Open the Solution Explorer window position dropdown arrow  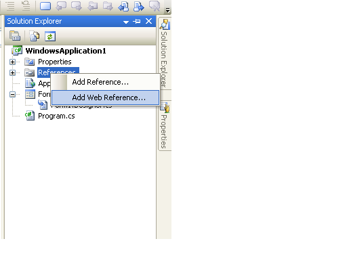tap(126, 22)
